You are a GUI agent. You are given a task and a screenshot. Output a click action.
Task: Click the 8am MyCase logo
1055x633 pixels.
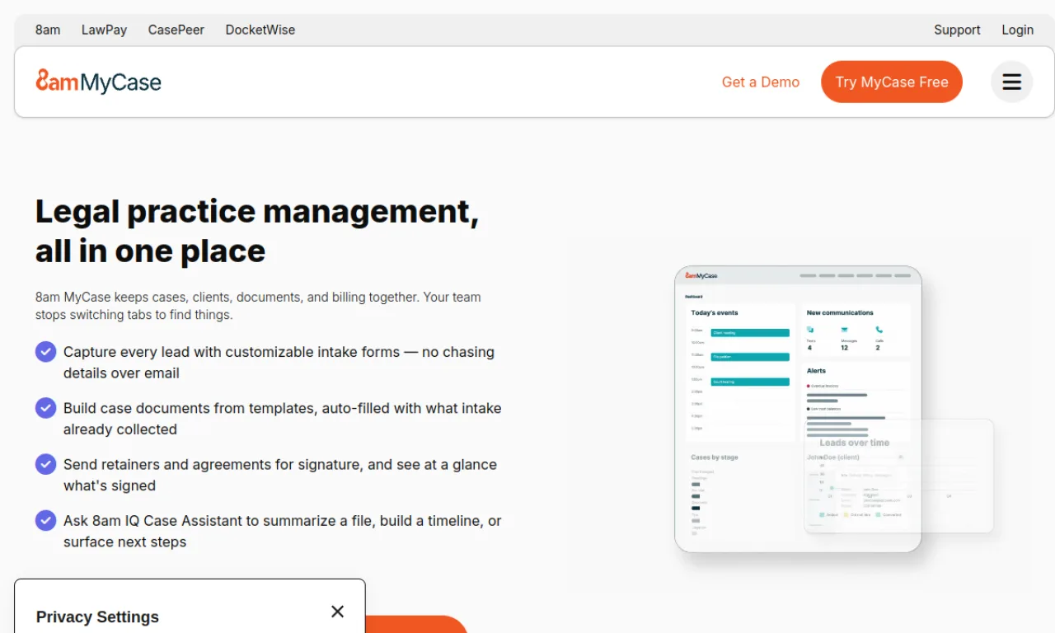pyautogui.click(x=99, y=82)
